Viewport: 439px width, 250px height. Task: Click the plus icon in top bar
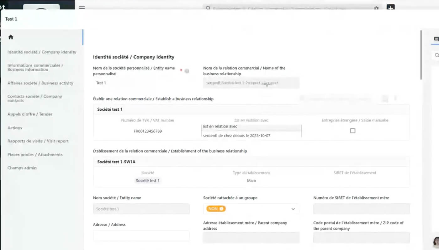(x=390, y=7)
